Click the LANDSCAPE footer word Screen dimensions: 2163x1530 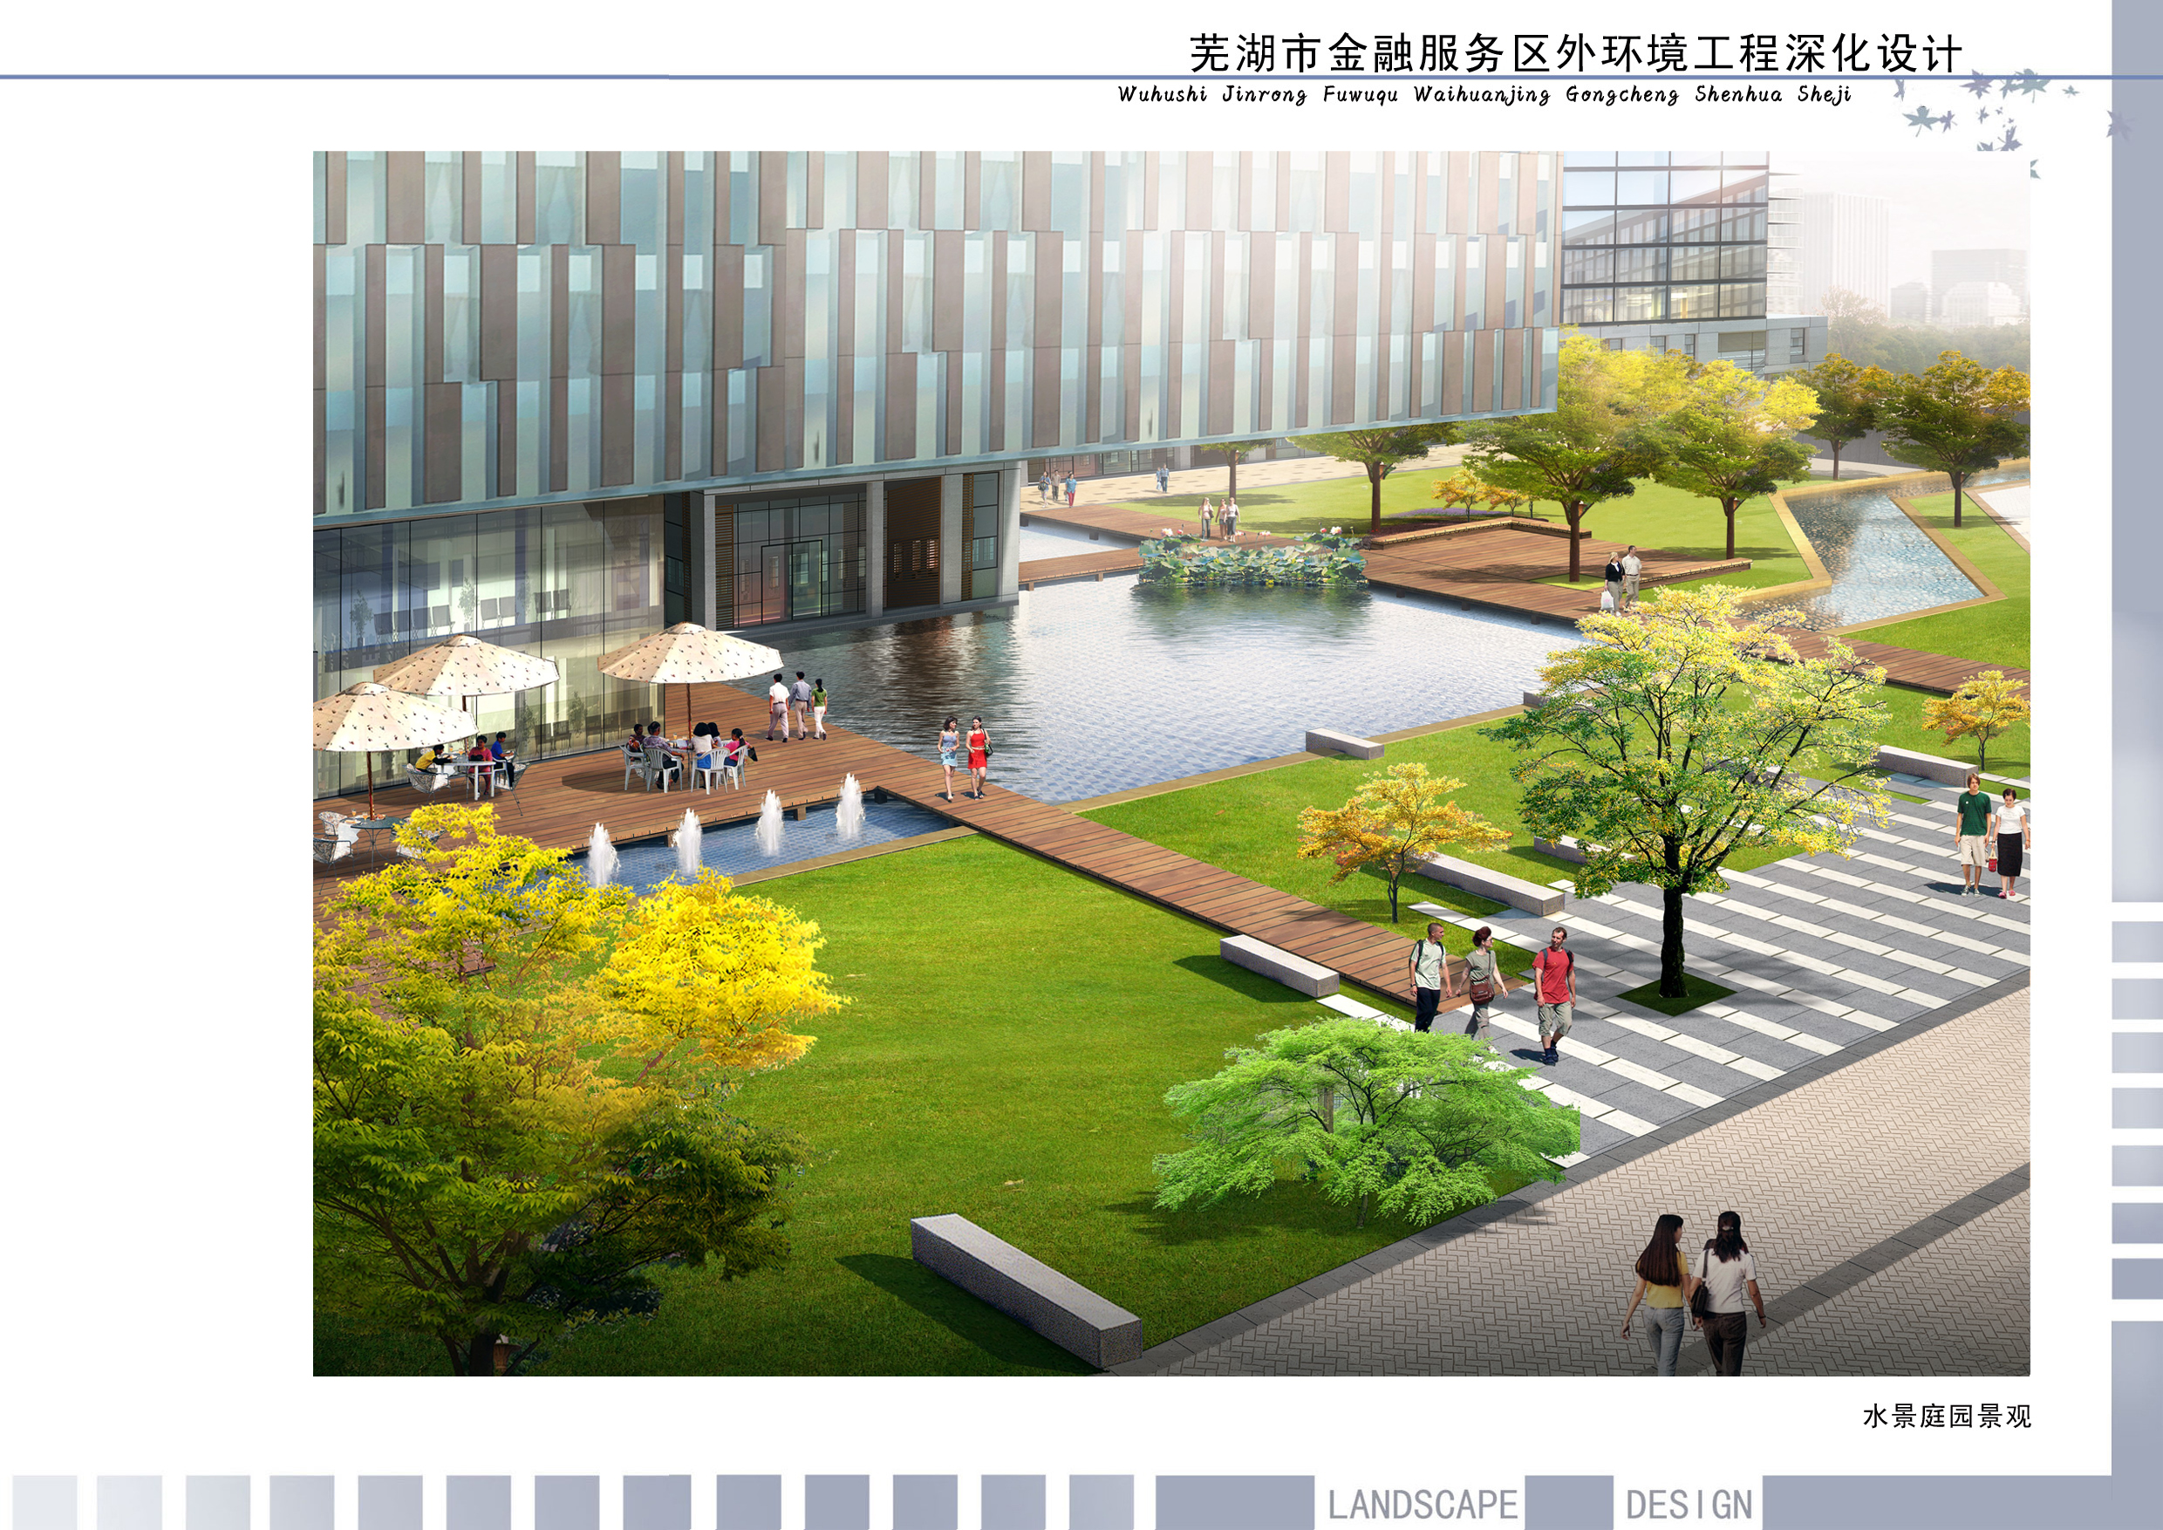point(1422,1505)
